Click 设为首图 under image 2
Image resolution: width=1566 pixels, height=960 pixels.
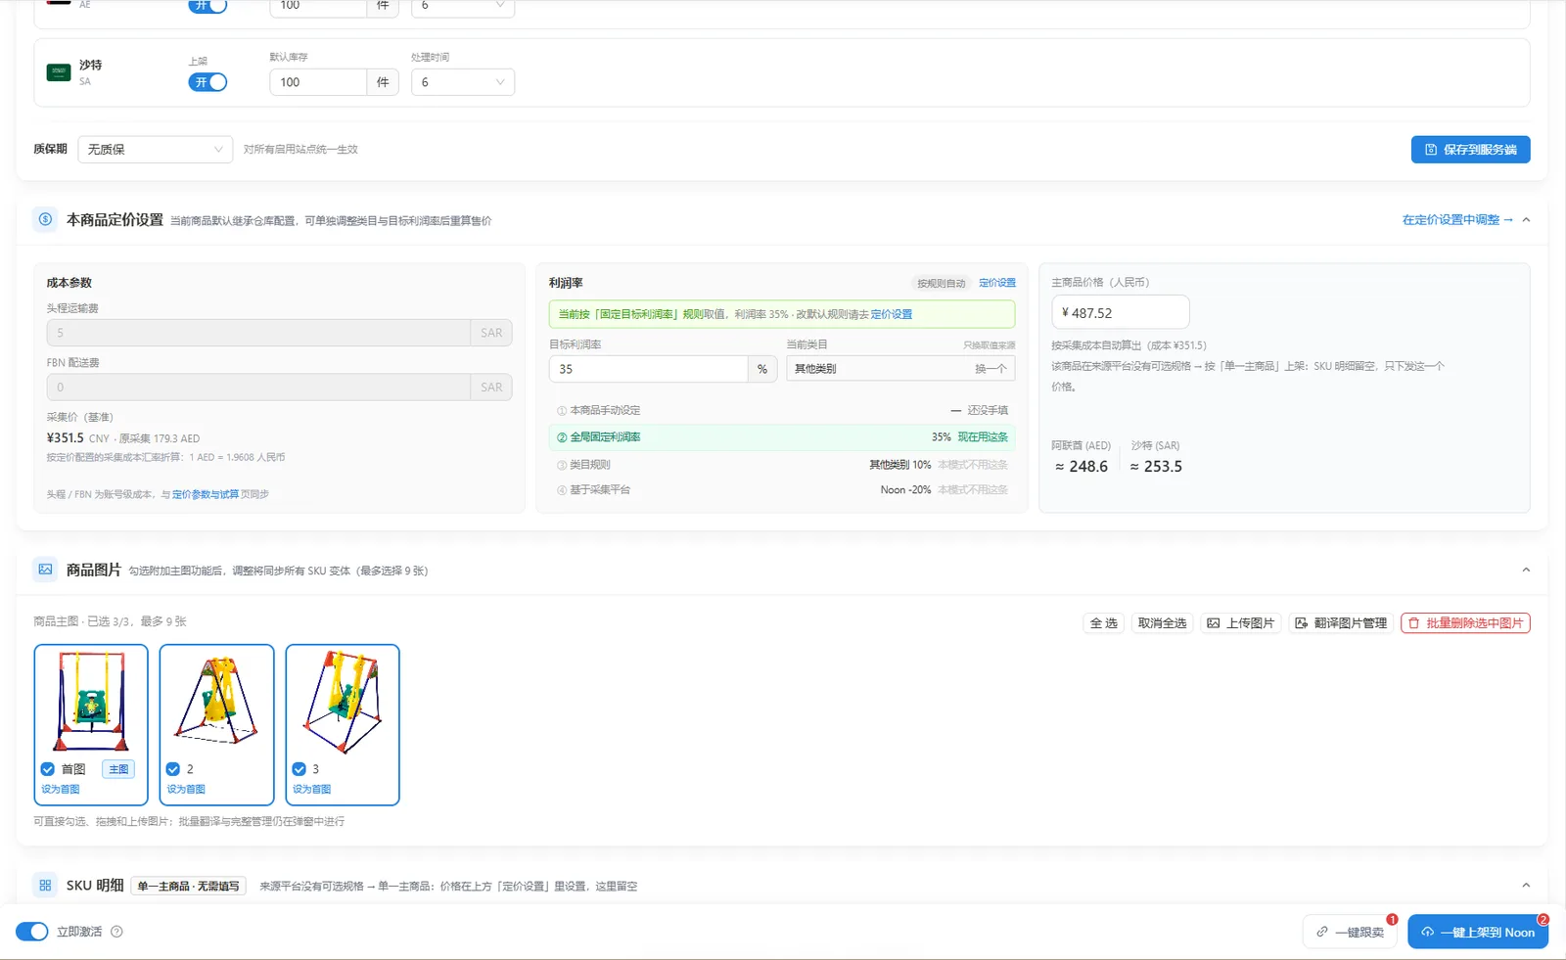click(186, 789)
